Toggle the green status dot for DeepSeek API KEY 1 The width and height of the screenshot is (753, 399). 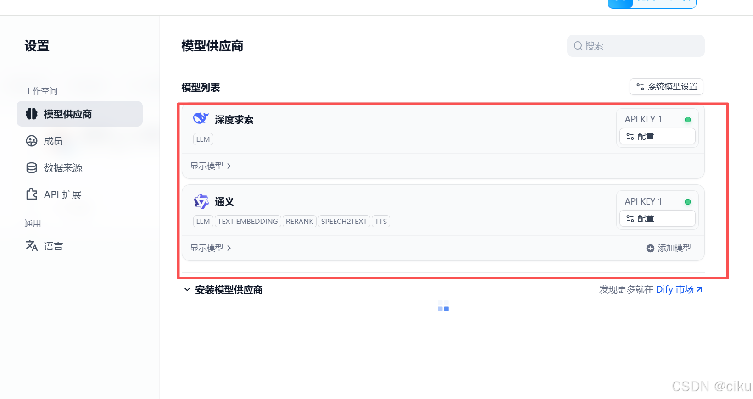click(x=688, y=119)
